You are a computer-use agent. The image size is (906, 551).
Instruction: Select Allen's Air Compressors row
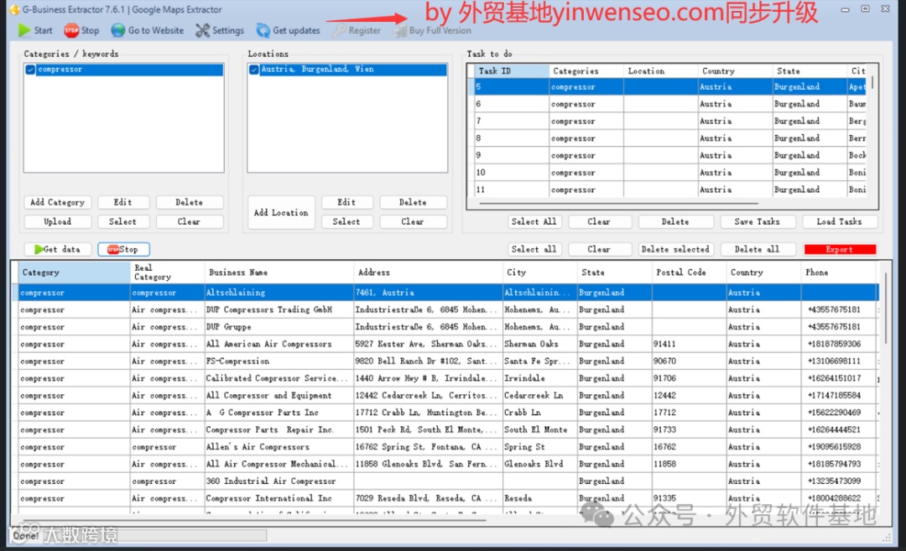click(x=445, y=447)
